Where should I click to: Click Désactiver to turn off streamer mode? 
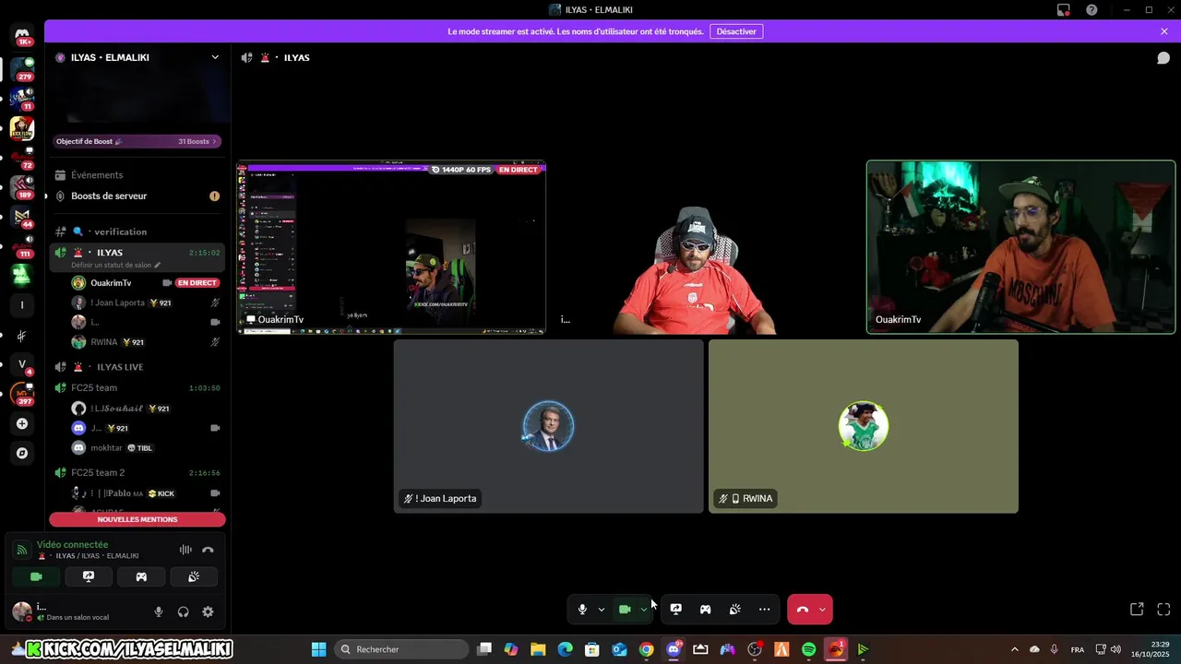736,31
